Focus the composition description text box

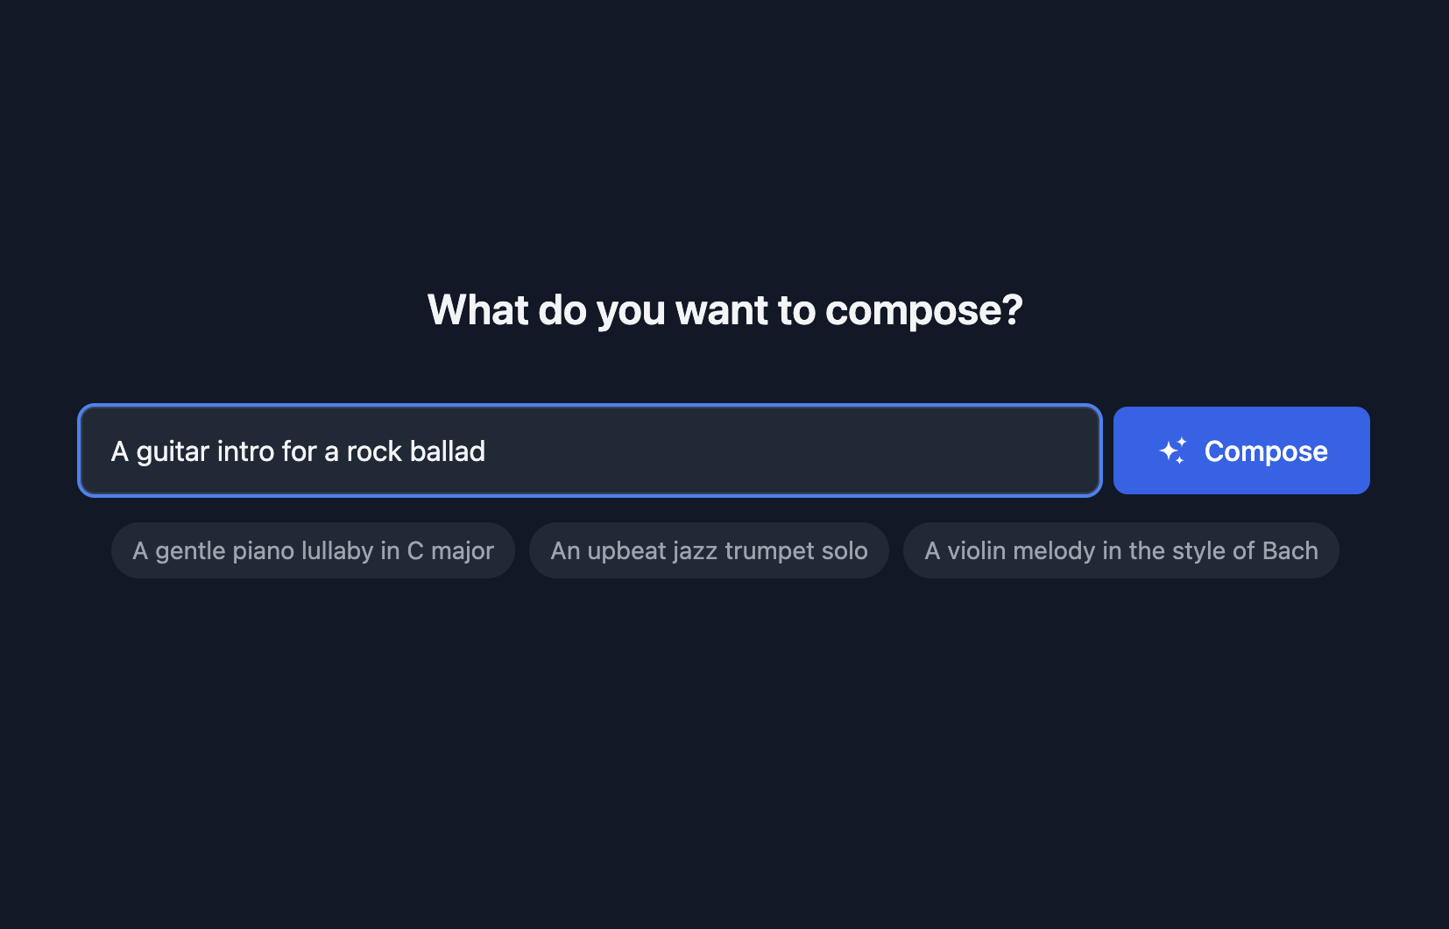(x=589, y=450)
